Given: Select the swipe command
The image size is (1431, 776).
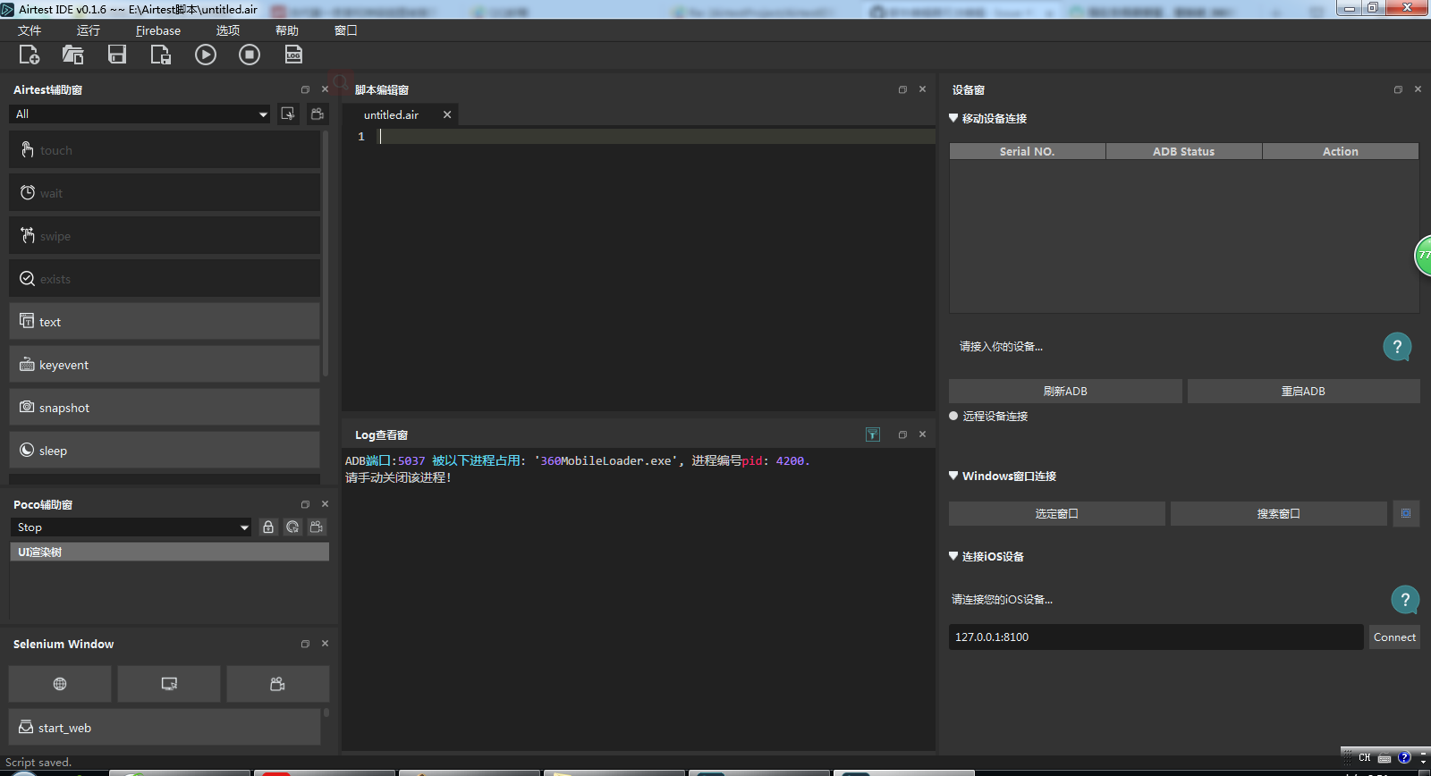Looking at the screenshot, I should point(165,235).
